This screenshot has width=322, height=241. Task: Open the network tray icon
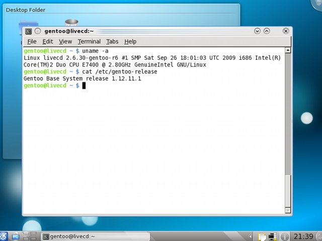click(x=272, y=236)
